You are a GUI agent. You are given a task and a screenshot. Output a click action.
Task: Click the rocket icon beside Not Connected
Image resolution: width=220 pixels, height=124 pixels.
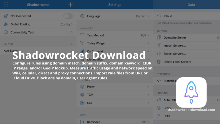pos(6,16)
